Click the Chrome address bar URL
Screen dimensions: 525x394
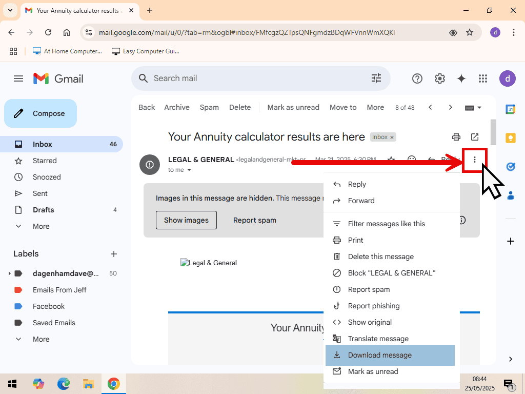pyautogui.click(x=247, y=32)
